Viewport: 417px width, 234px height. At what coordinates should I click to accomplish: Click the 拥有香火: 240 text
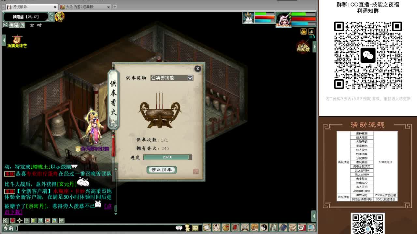(152, 149)
